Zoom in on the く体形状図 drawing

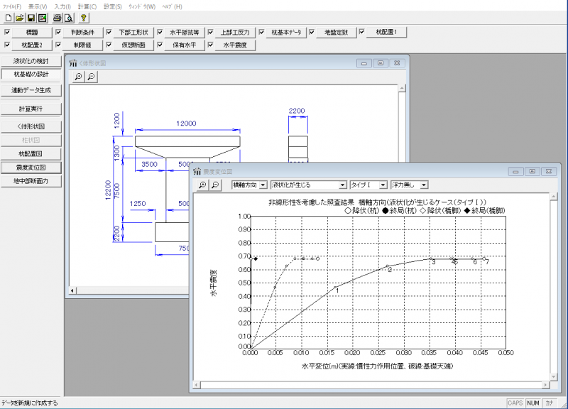tap(78, 77)
